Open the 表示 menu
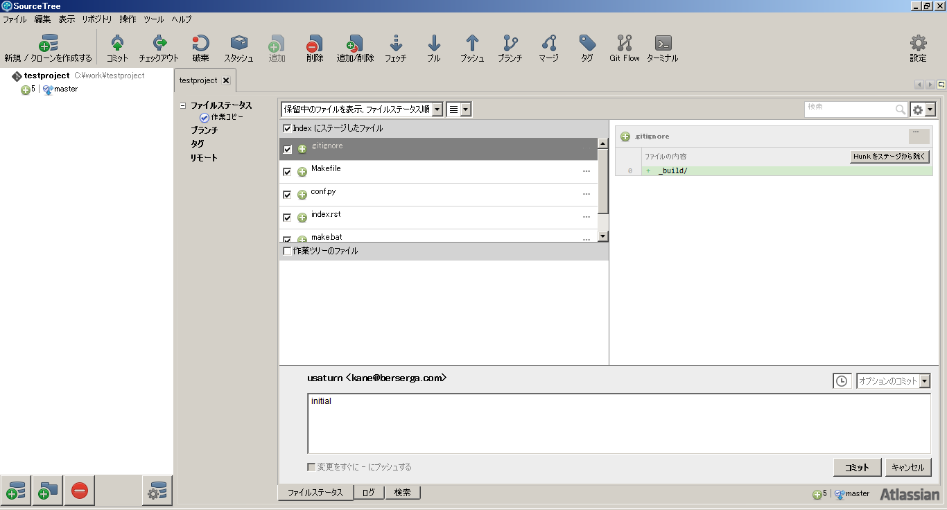This screenshot has height=510, width=947. pyautogui.click(x=67, y=19)
